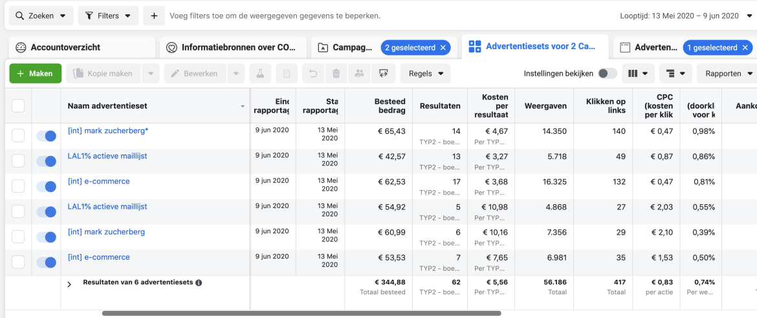Viewport: 757px width, 318px height.
Task: Click info icon beside Resultaten van 6 advertentiesets
Action: pyautogui.click(x=199, y=282)
